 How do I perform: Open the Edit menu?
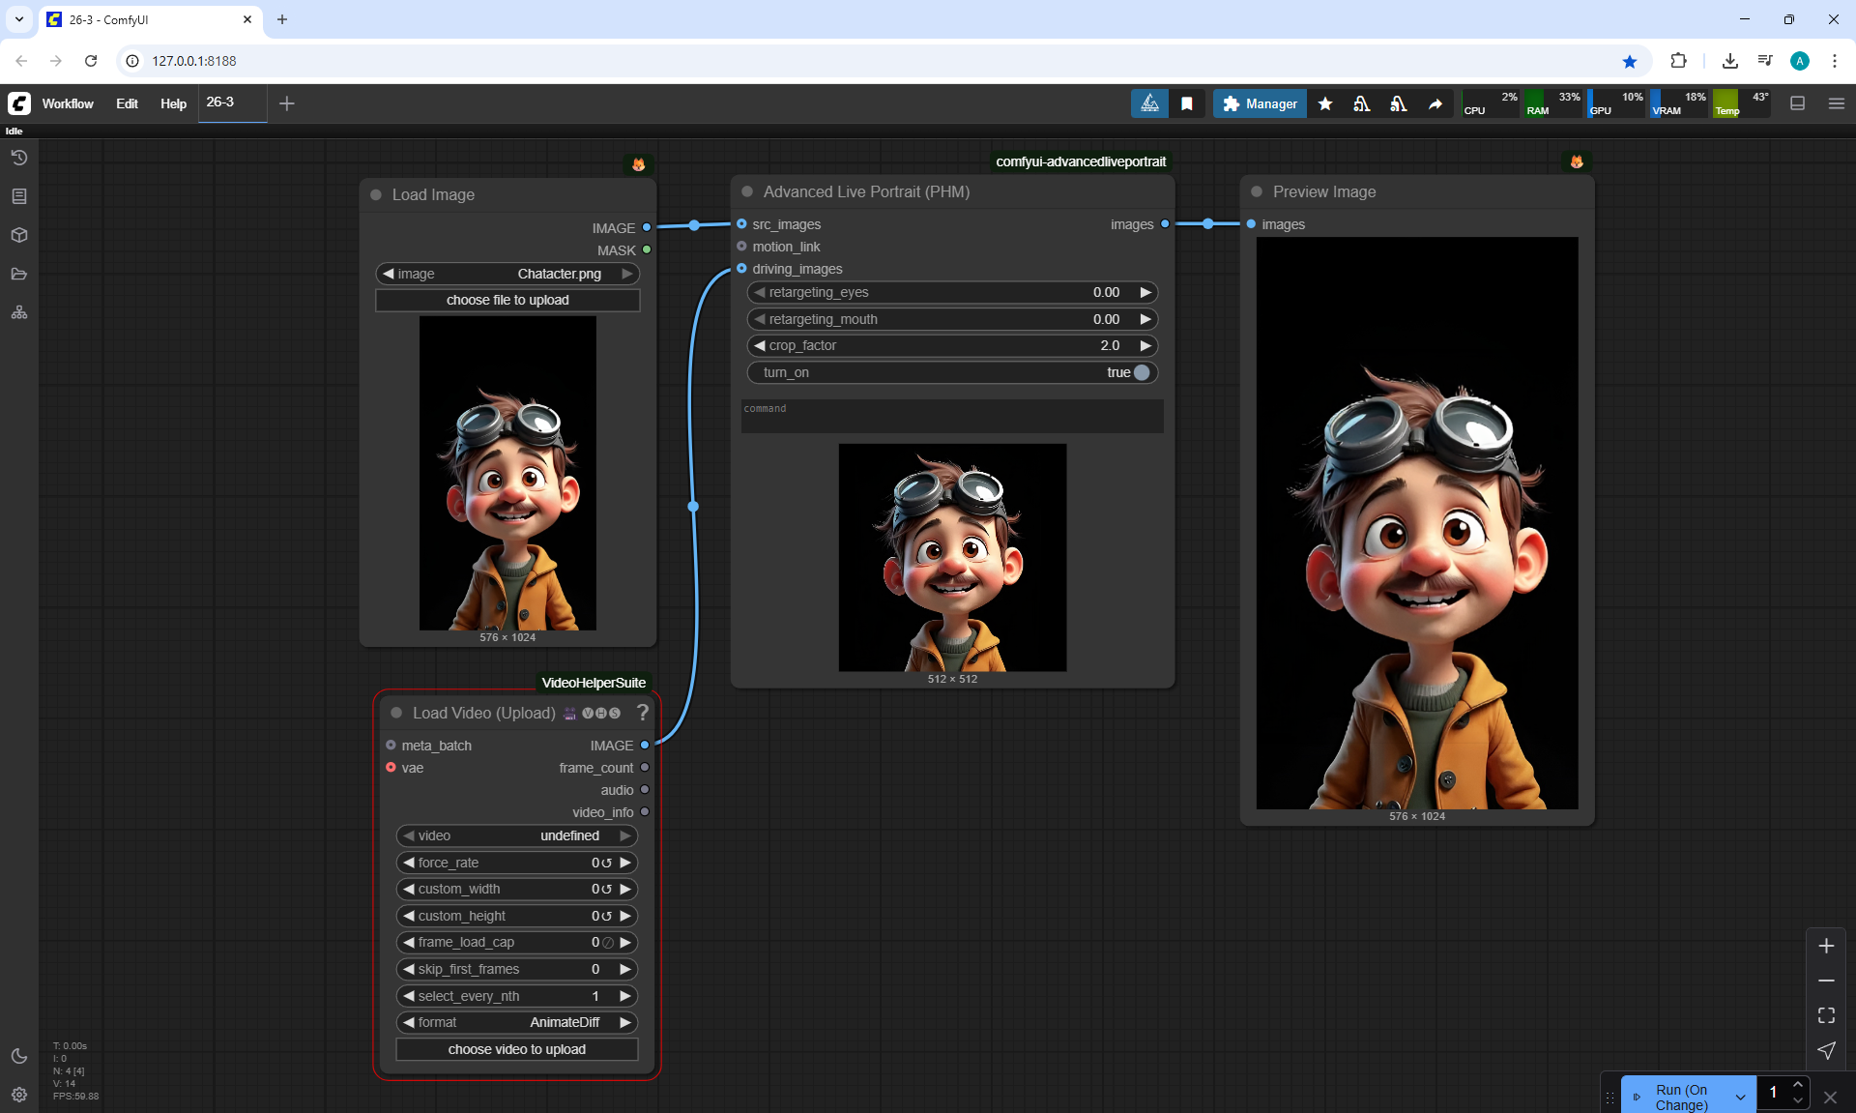pyautogui.click(x=127, y=103)
